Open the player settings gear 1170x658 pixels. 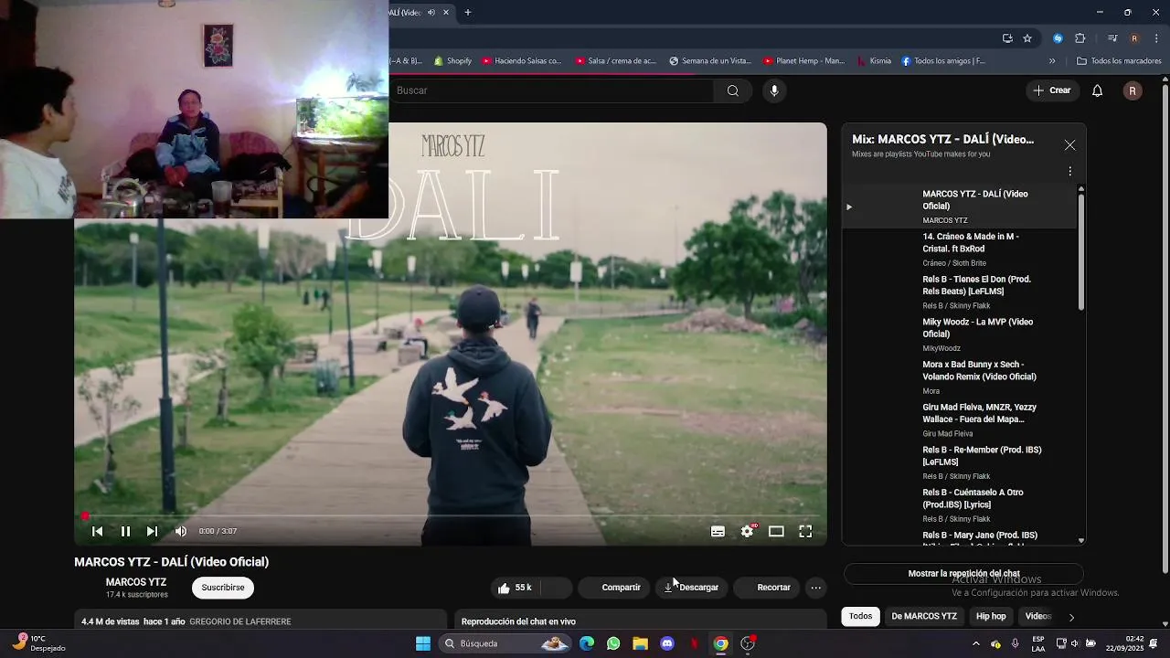(747, 531)
